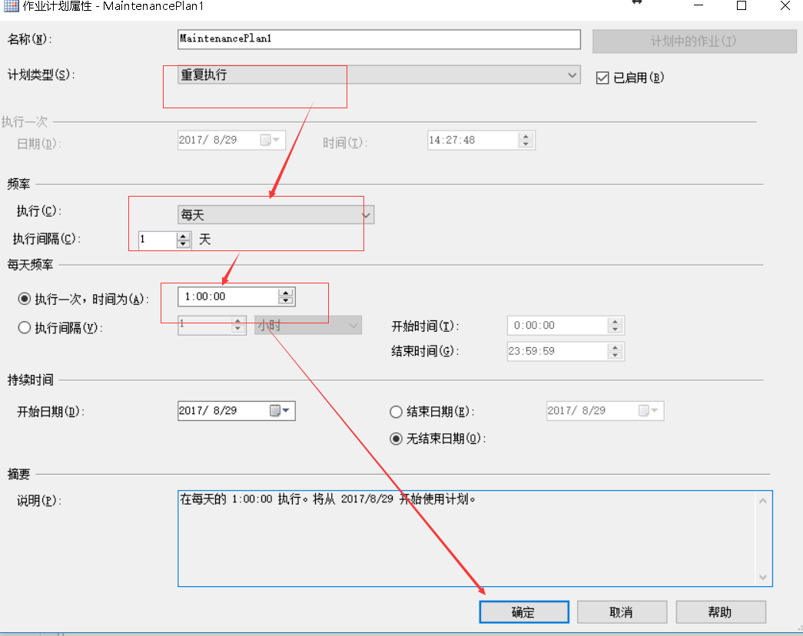Select the 执行间隔 radio option under daily frequency
Viewport: 803px width, 636px height.
24,328
